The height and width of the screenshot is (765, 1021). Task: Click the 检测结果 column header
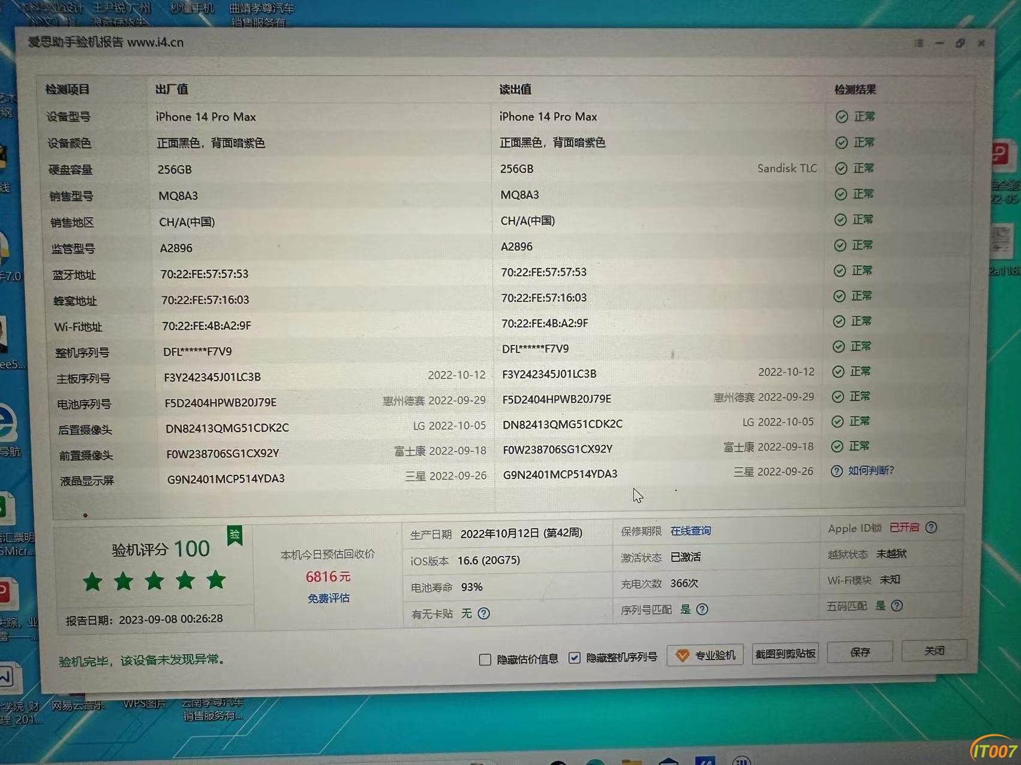pyautogui.click(x=855, y=89)
